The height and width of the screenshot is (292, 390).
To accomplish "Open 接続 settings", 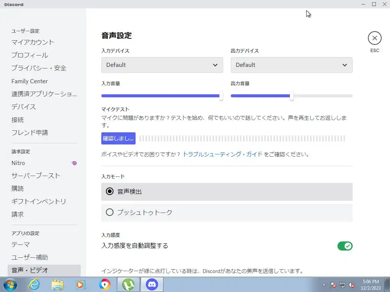I will 44,120.
